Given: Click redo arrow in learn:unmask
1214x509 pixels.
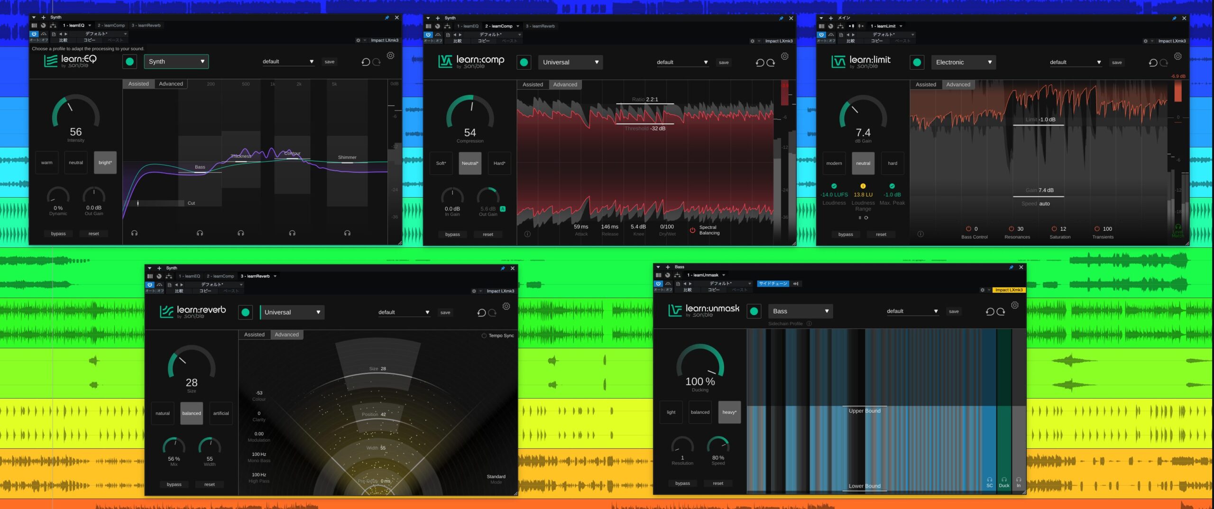Looking at the screenshot, I should click(1001, 311).
